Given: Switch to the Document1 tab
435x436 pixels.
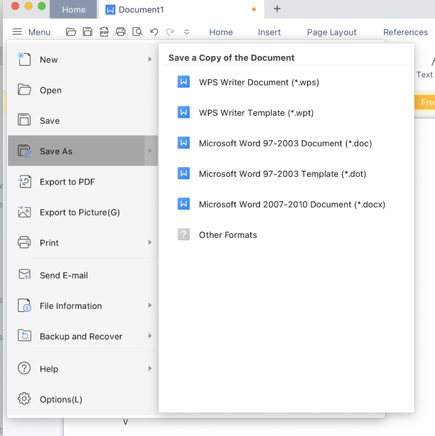Looking at the screenshot, I should [x=181, y=9].
